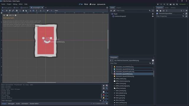Select the Scale Mode tool
Viewport: 189px width, 106px height.
point(13,11)
